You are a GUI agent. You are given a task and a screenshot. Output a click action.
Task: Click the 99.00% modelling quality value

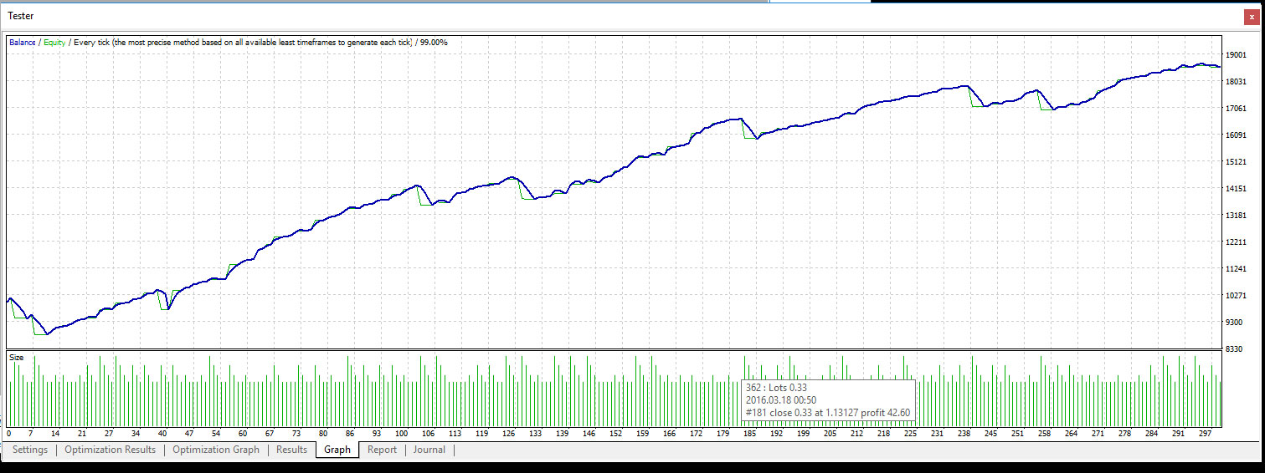434,42
